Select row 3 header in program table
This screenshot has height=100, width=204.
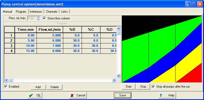pos(10,46)
